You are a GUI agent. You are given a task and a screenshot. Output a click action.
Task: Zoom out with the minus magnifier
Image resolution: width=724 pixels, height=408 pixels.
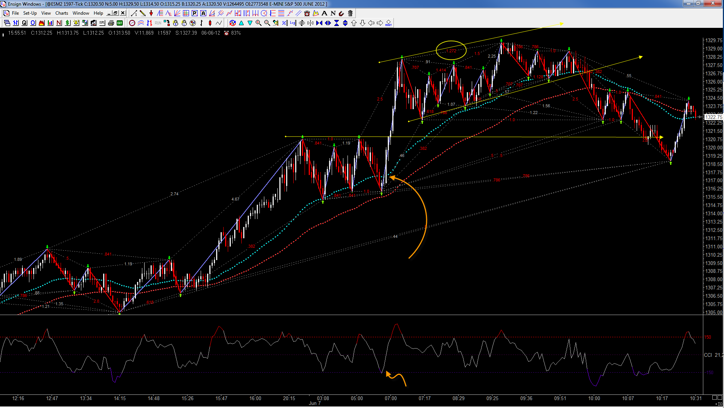point(267,23)
